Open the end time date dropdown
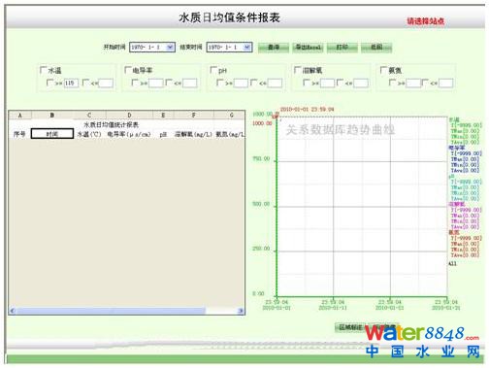489x368 pixels. (246, 48)
